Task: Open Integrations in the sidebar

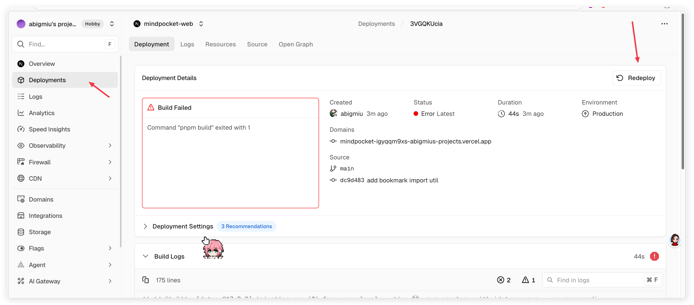Action: [x=45, y=216]
